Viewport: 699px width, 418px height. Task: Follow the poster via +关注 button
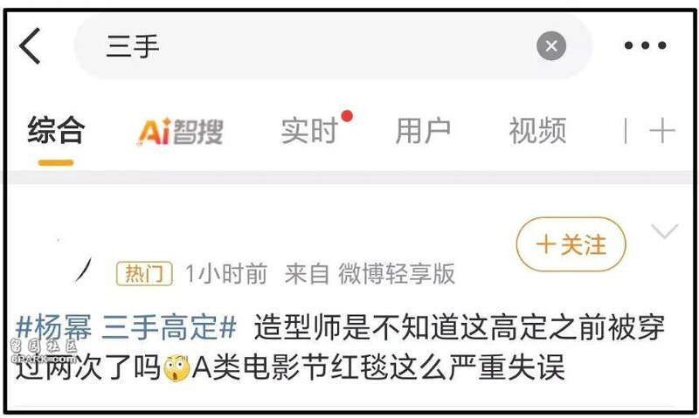click(x=571, y=244)
